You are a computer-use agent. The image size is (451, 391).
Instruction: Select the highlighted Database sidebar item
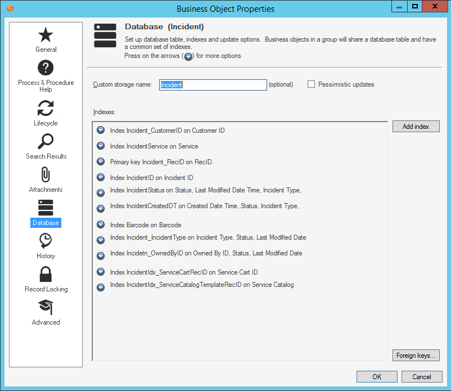click(46, 222)
